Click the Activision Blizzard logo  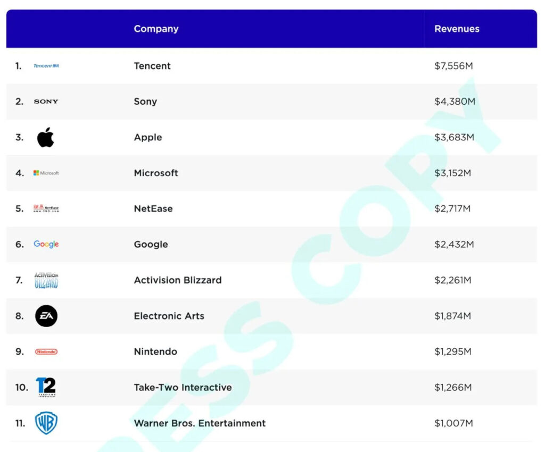pos(46,280)
